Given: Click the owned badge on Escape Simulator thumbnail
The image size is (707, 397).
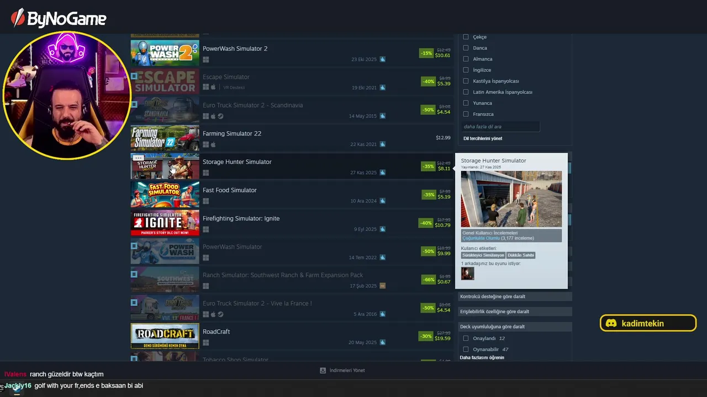Looking at the screenshot, I should pyautogui.click(x=134, y=76).
